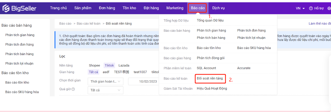
Task: Click the BigSeller logo icon
Action: (6, 9)
